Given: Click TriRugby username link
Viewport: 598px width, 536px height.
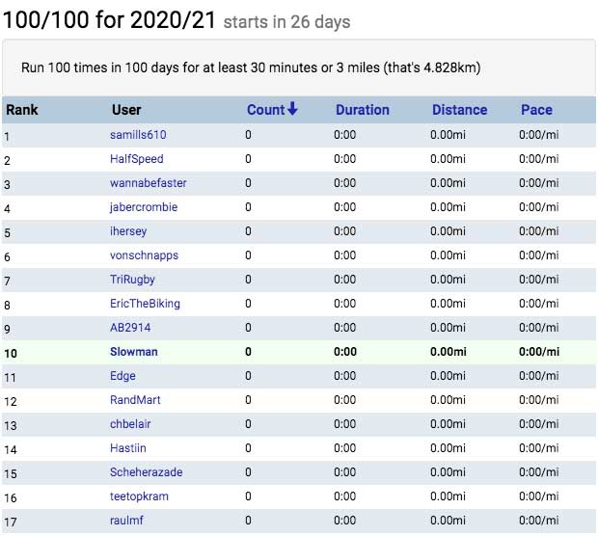Looking at the screenshot, I should [132, 280].
